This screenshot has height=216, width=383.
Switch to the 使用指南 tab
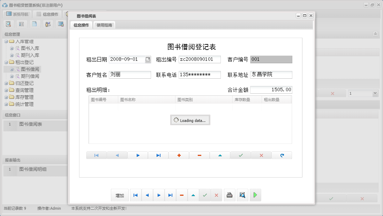pyautogui.click(x=104, y=25)
